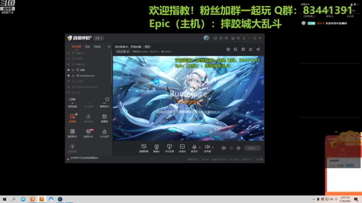Click the padlock icon above preview

click(x=235, y=49)
